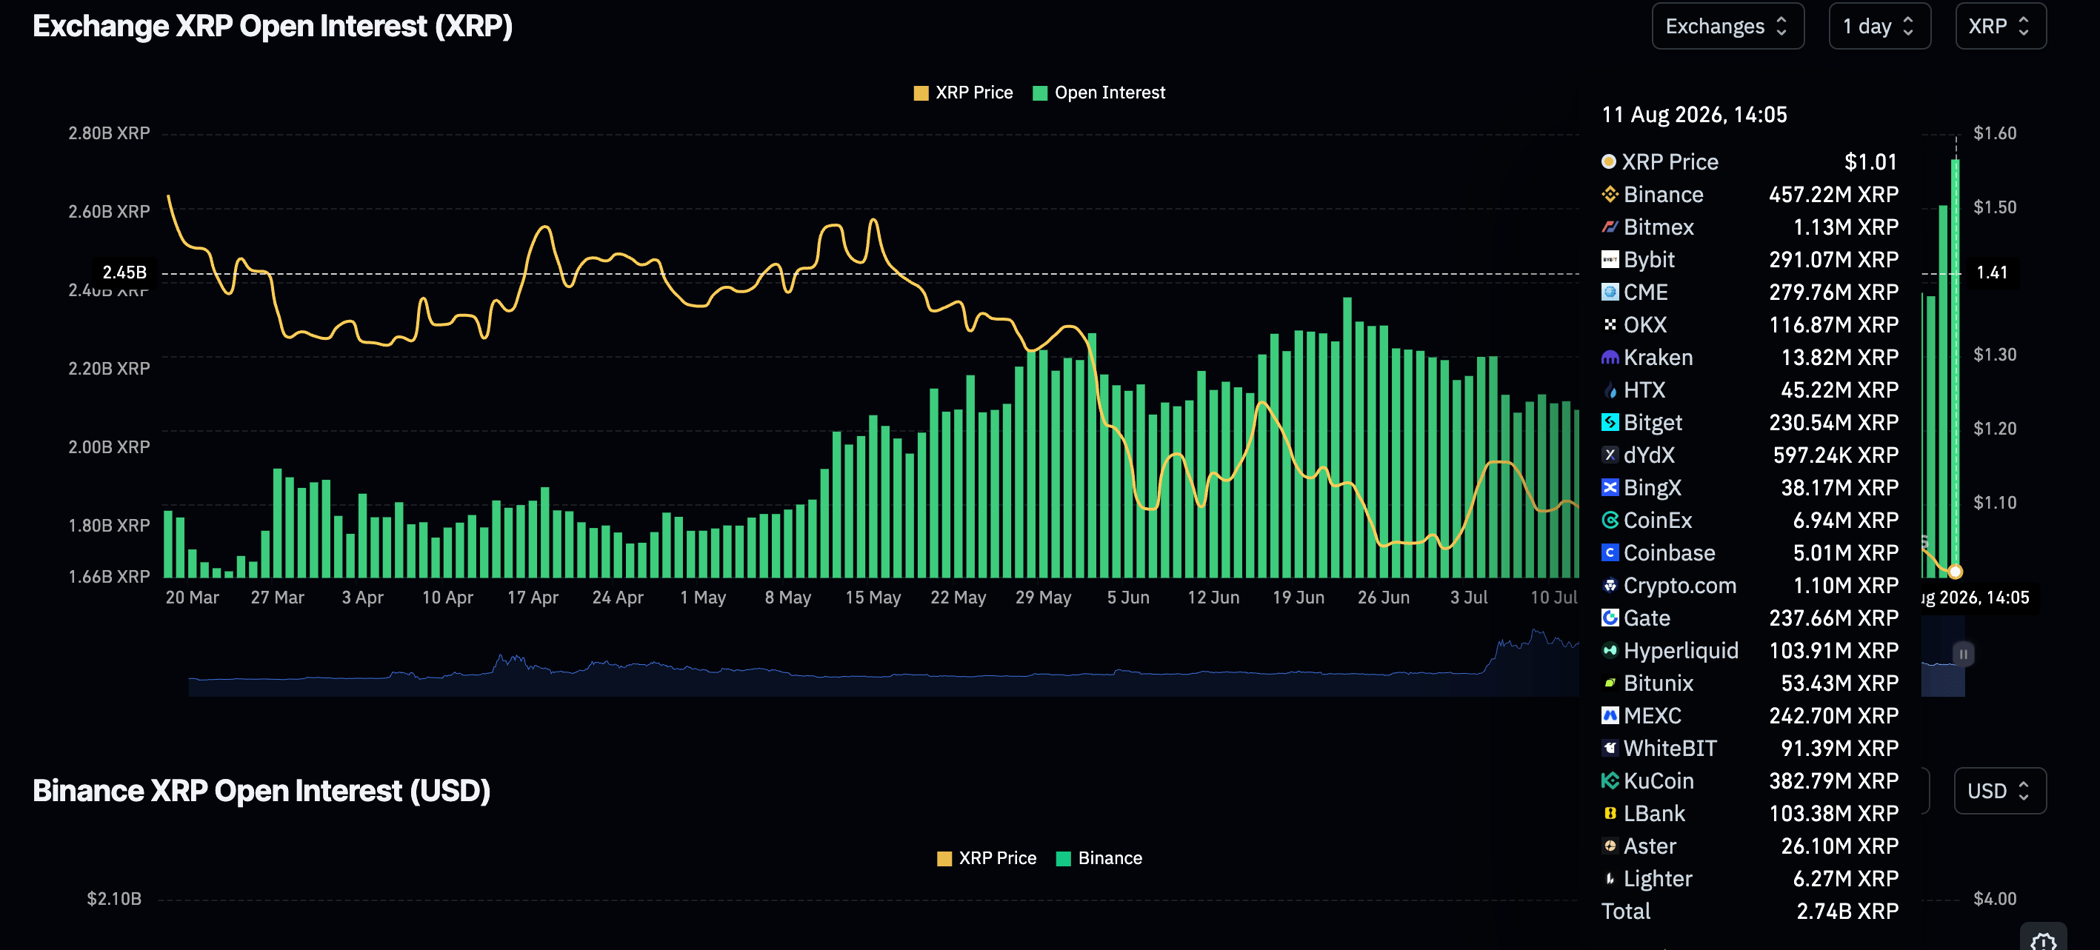Click the Bybit logo in the tooltip

[x=1609, y=259]
